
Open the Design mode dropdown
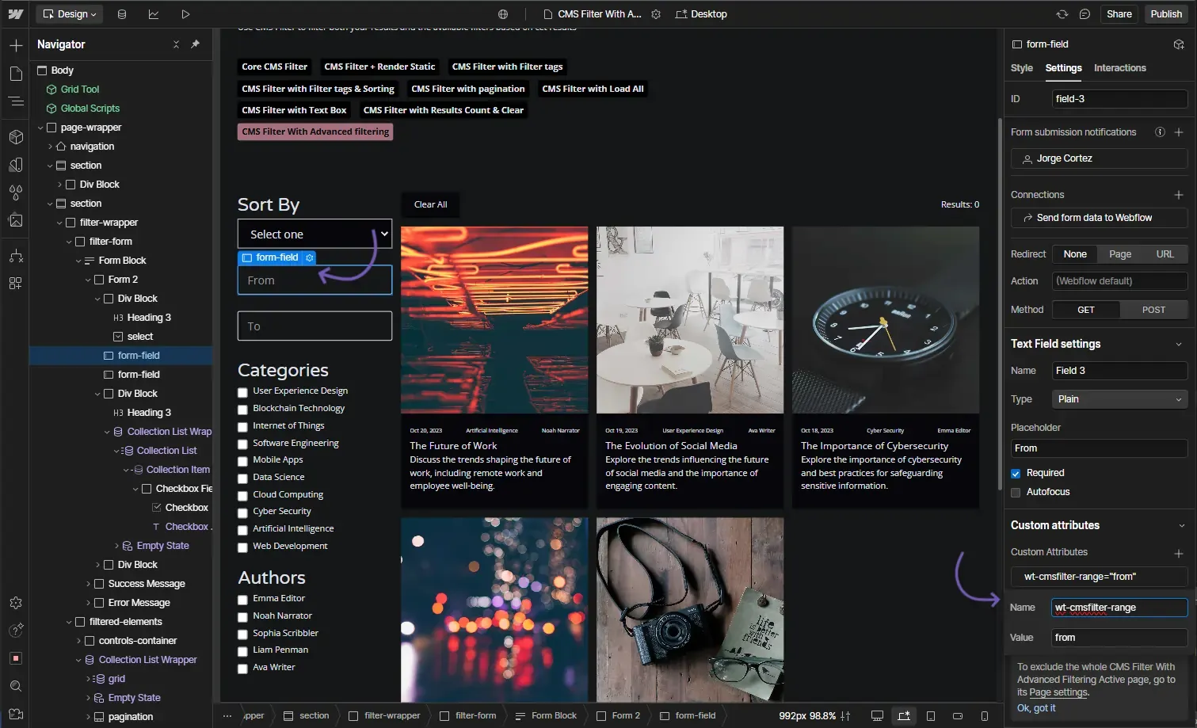point(69,14)
